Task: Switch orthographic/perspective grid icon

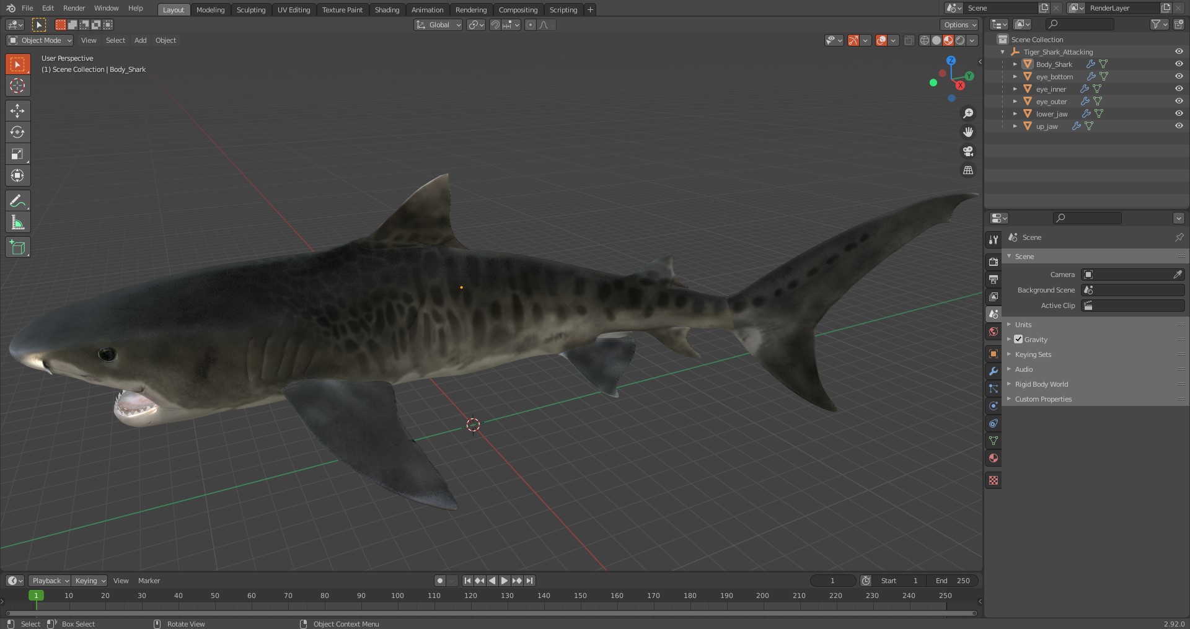Action: pyautogui.click(x=967, y=170)
